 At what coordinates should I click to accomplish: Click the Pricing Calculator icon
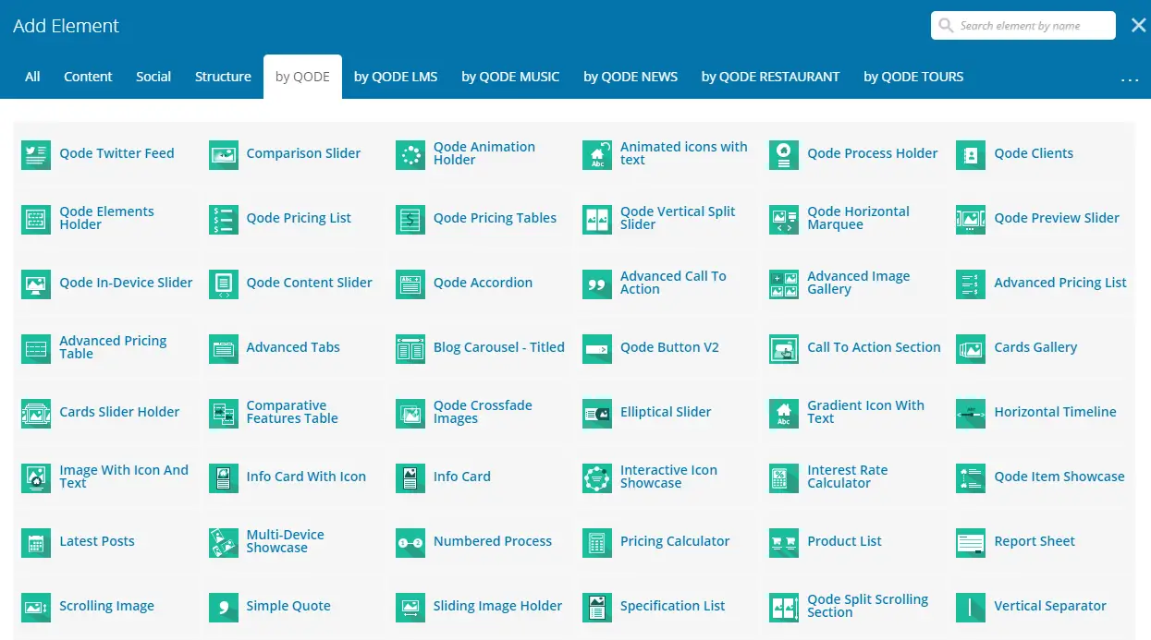point(597,542)
